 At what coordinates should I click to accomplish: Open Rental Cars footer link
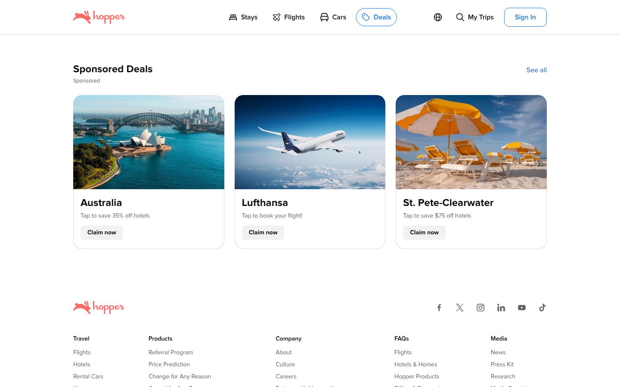pyautogui.click(x=88, y=376)
